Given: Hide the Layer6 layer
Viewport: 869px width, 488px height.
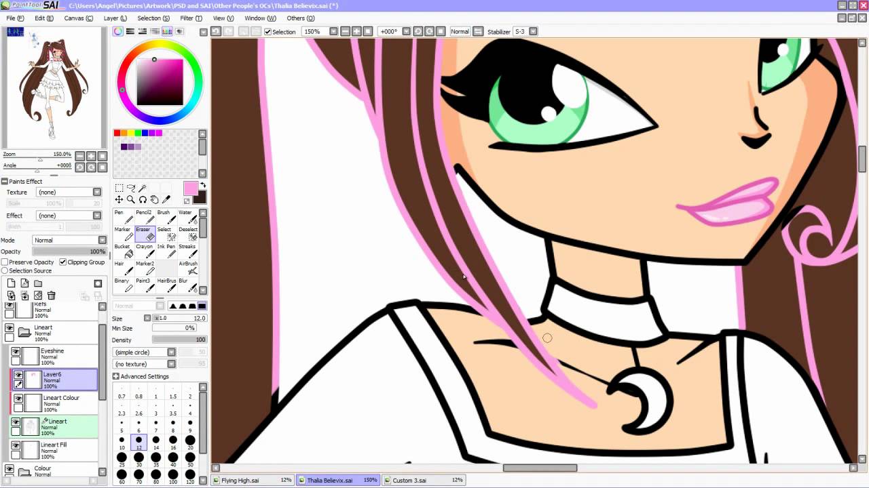Looking at the screenshot, I should (x=18, y=375).
